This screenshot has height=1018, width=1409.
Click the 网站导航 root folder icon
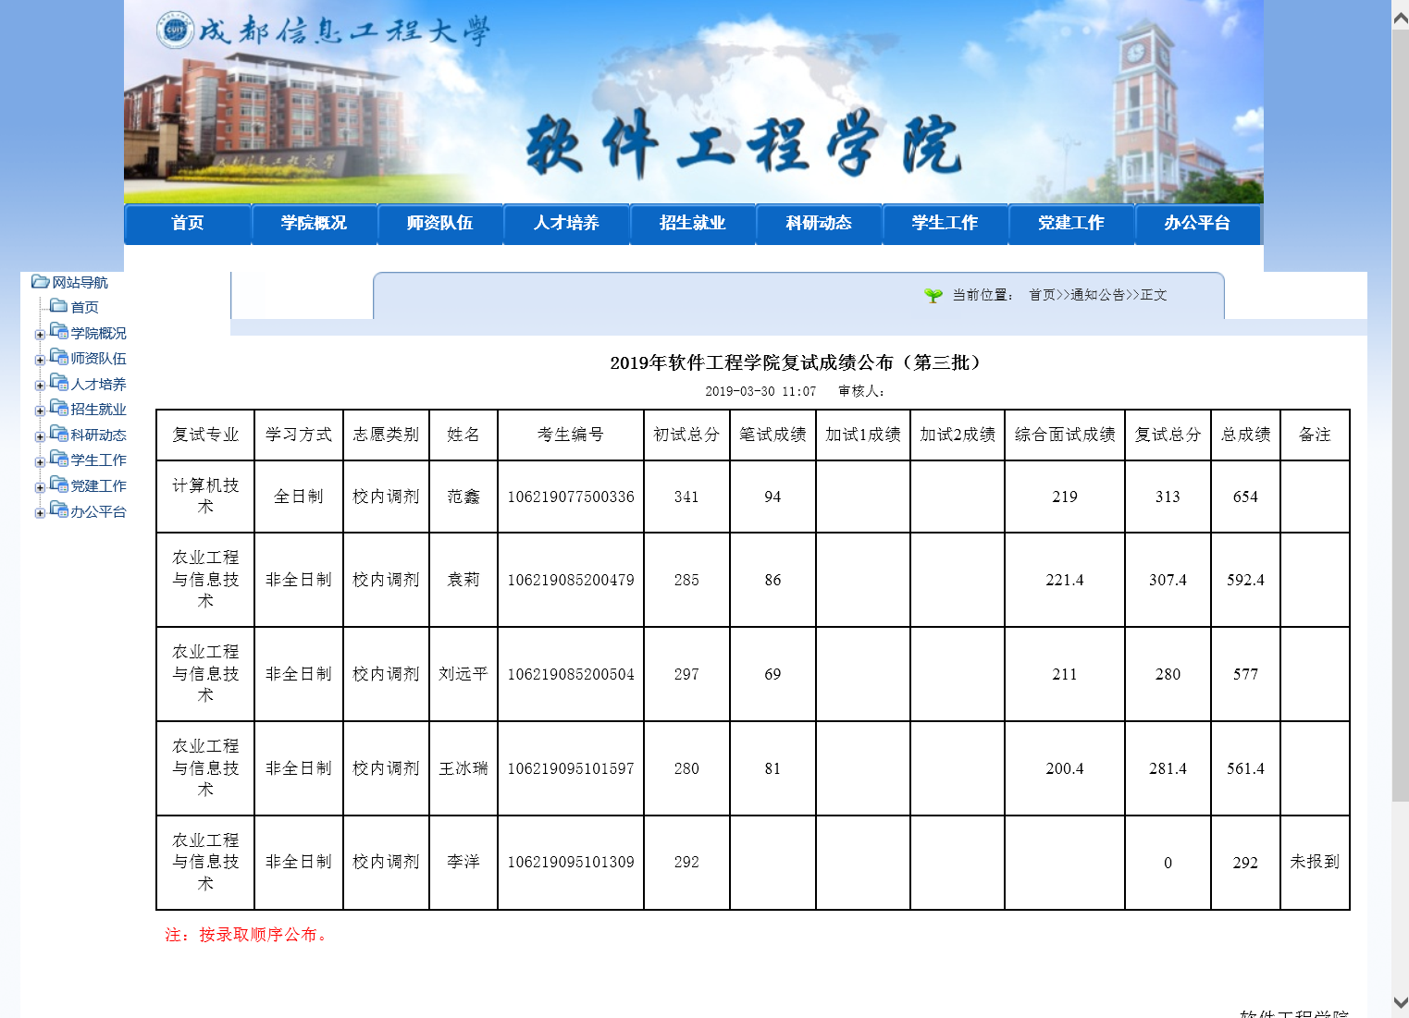tap(40, 282)
